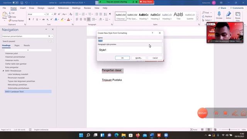The image size is (247, 139).
Task: Click Stop Share button
Action: coord(146,2)
